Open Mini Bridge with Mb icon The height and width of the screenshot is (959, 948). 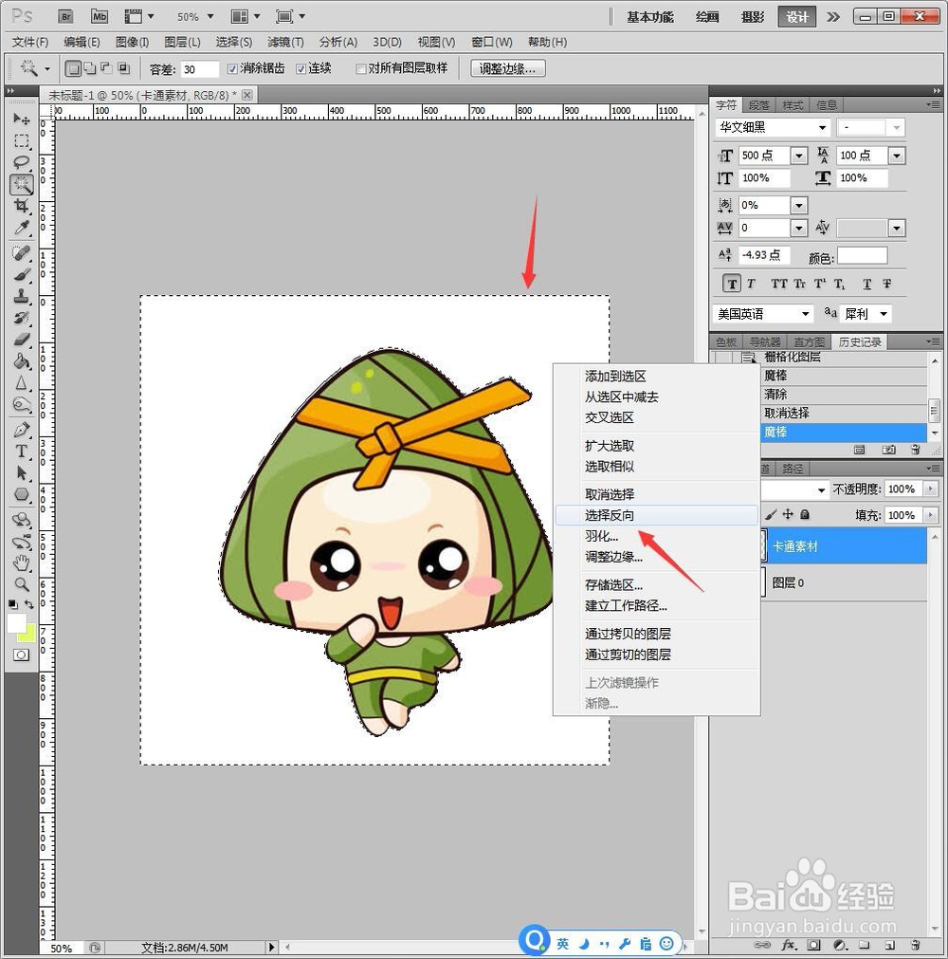(x=100, y=16)
